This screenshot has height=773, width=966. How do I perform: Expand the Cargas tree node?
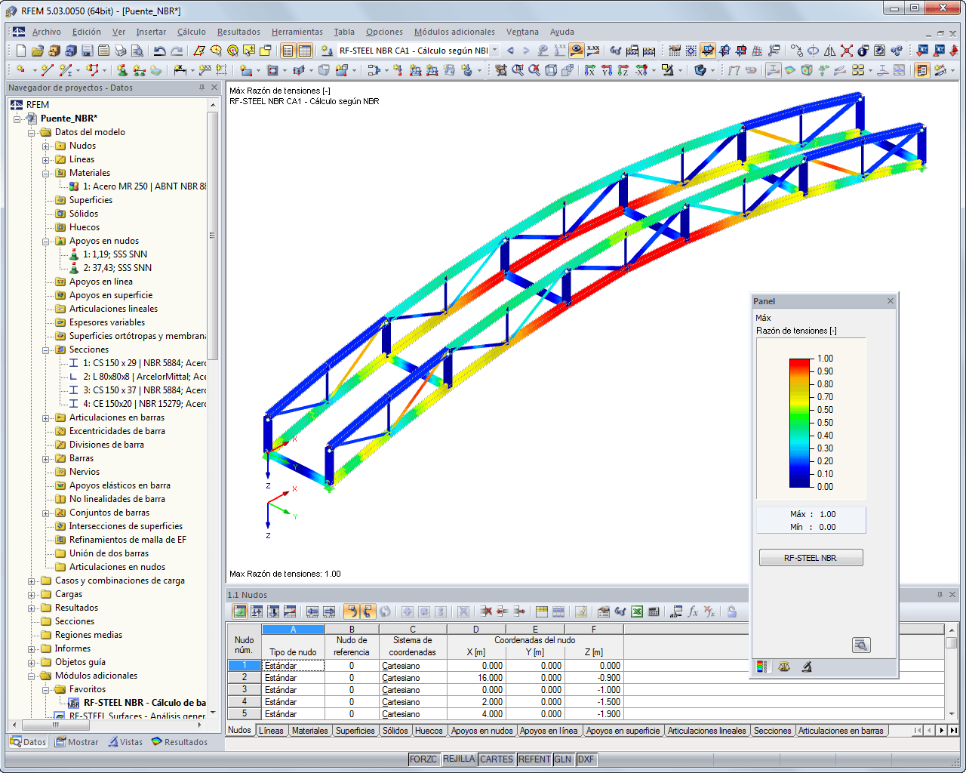(32, 594)
